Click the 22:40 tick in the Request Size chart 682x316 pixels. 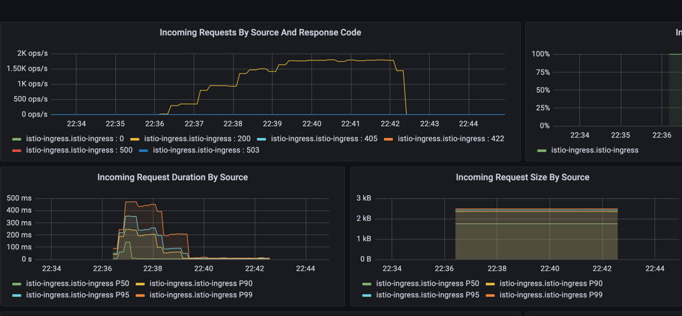pos(550,269)
